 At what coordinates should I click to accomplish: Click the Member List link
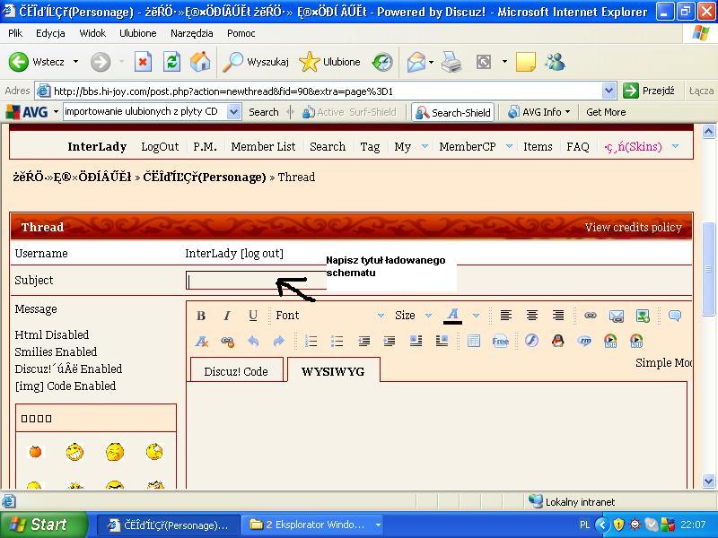[x=263, y=146]
